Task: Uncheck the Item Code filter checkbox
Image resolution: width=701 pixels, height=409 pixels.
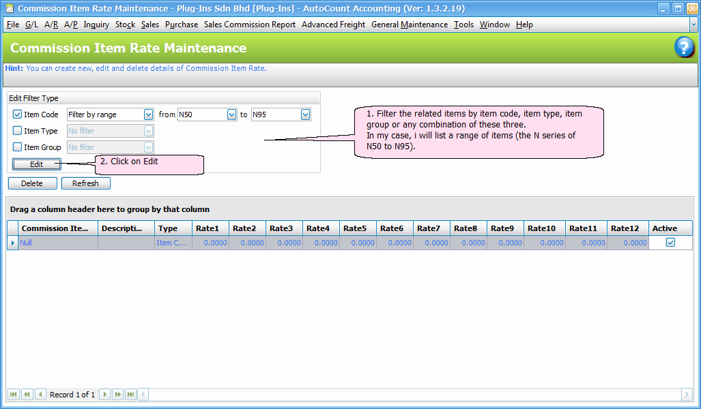Action: point(18,115)
